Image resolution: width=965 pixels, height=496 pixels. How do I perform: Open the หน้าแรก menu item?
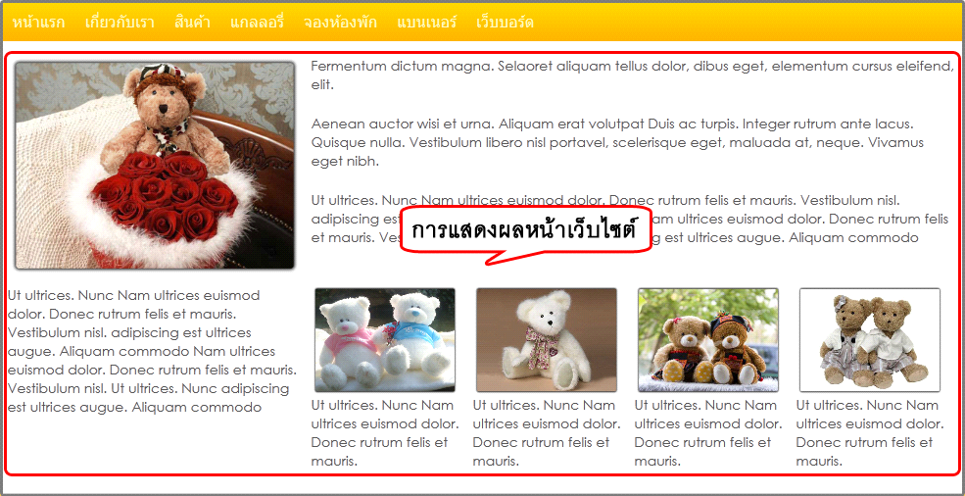(x=38, y=23)
